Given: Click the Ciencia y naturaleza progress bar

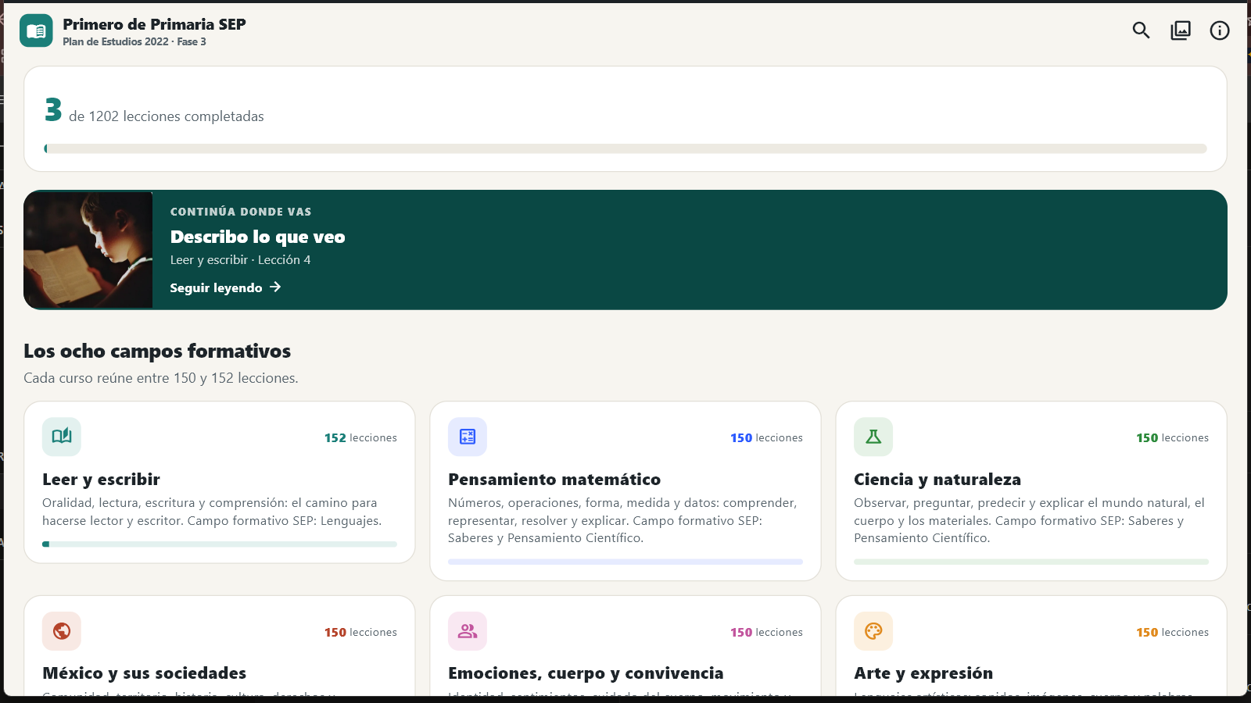Looking at the screenshot, I should tap(1031, 562).
